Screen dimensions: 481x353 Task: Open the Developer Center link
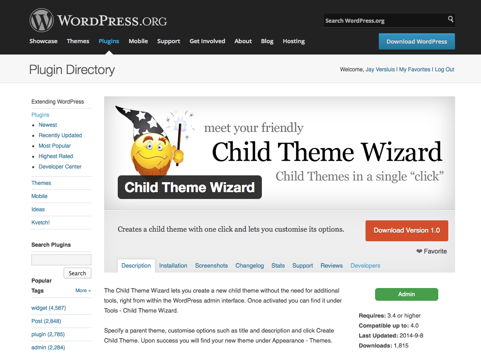tap(60, 167)
